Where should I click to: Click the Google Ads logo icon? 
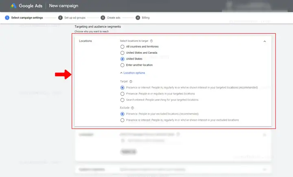pos(13,6)
